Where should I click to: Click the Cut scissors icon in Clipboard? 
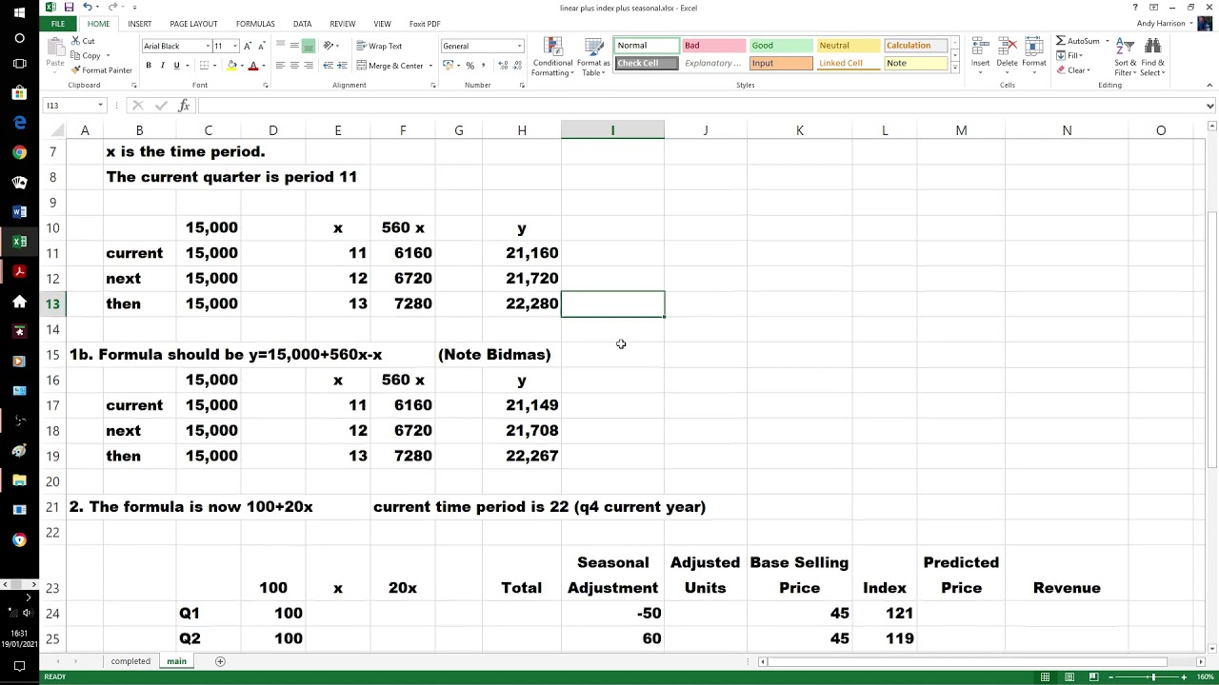pos(76,41)
